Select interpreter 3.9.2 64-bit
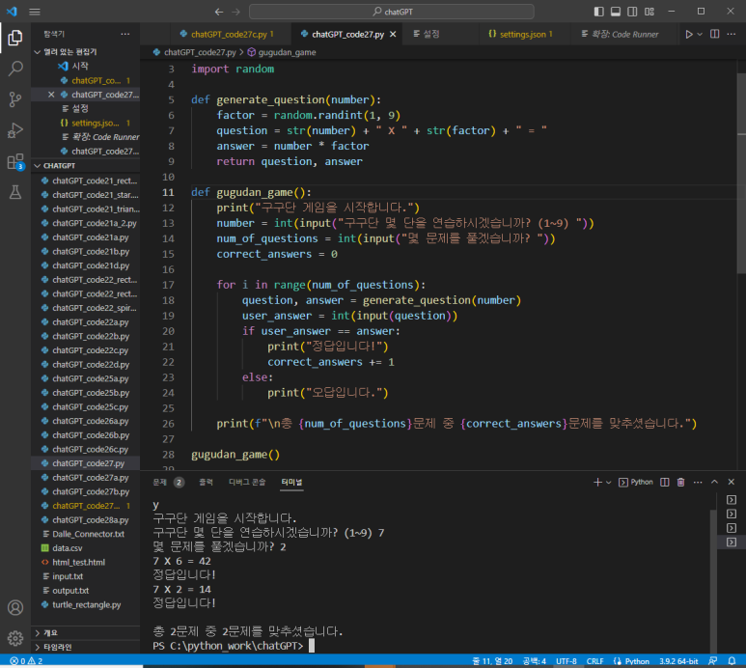The image size is (746, 668). tap(678, 661)
